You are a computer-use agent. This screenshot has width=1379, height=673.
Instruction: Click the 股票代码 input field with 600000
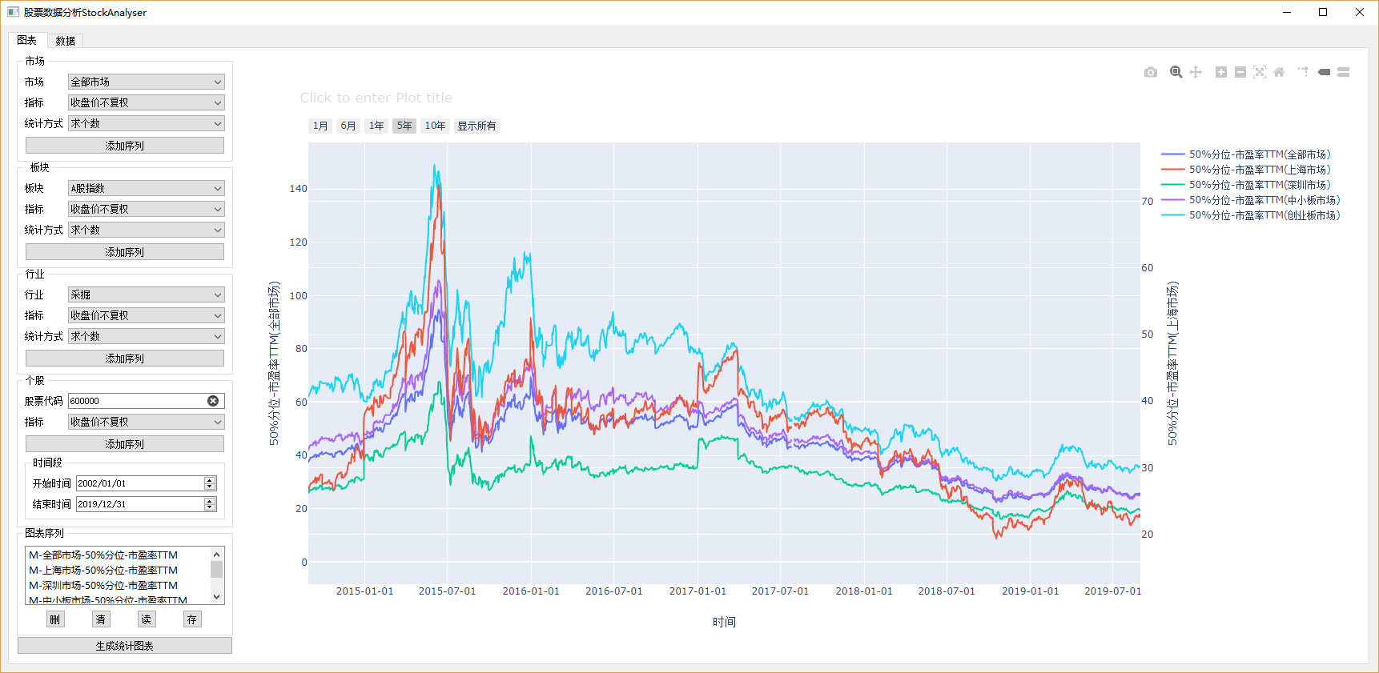pos(136,401)
